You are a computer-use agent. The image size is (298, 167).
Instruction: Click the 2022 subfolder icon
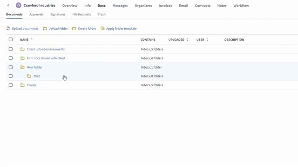29,76
